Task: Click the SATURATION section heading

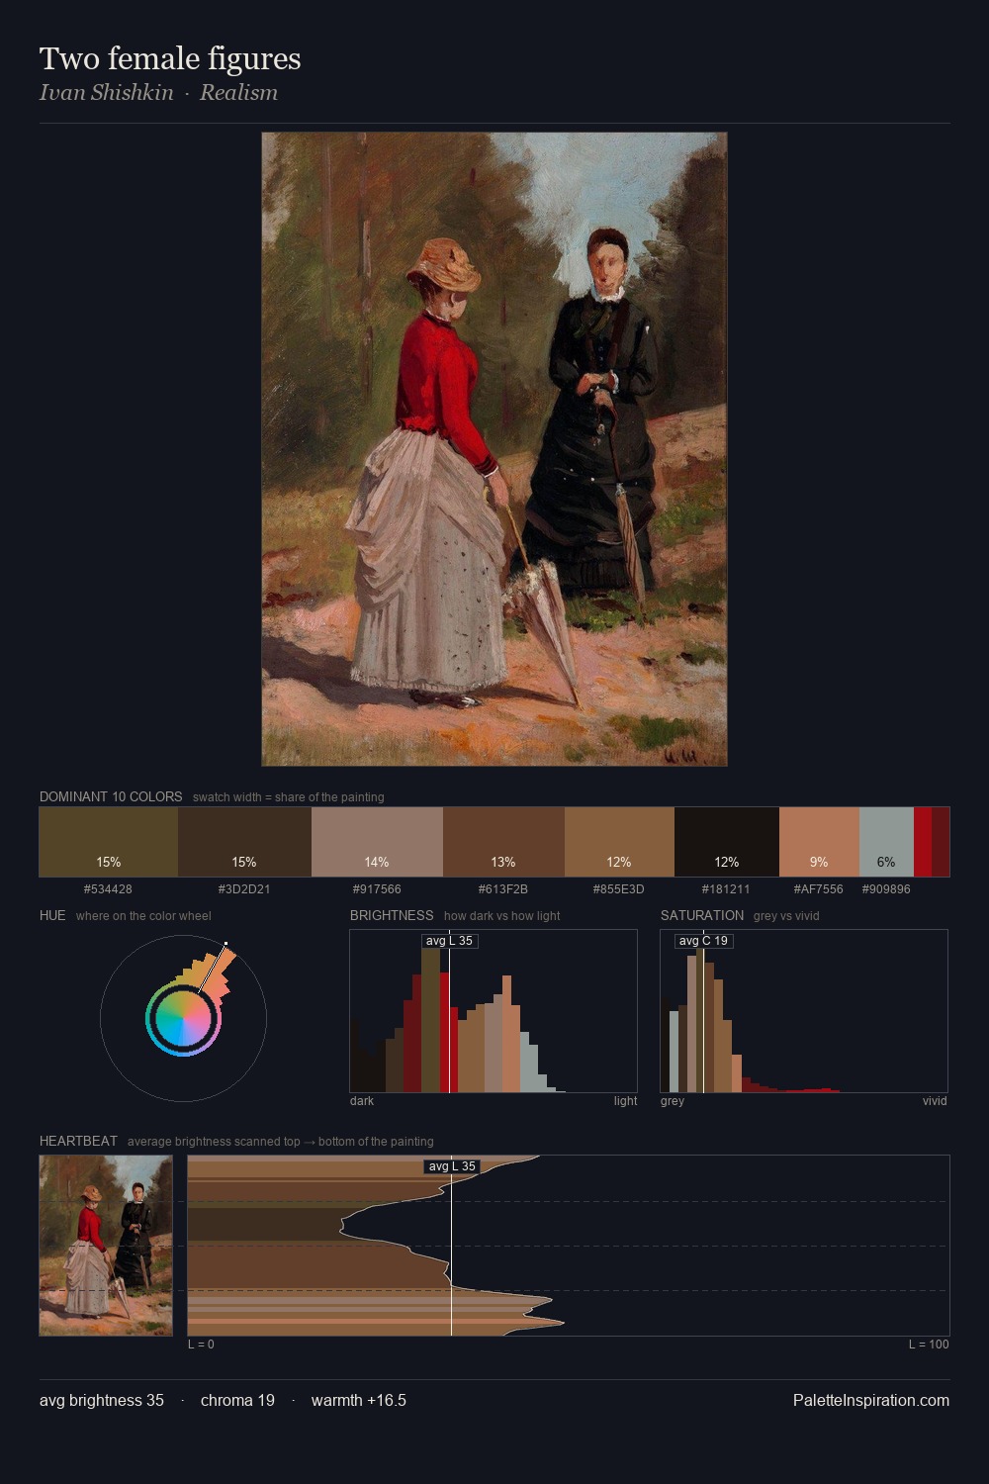Action: pos(702,915)
